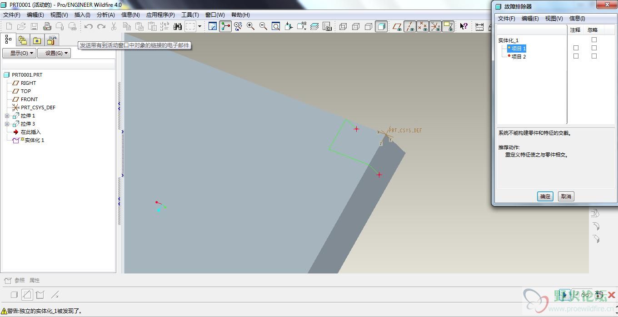Open the 帮助(H) menu
The height and width of the screenshot is (317, 618).
(240, 15)
